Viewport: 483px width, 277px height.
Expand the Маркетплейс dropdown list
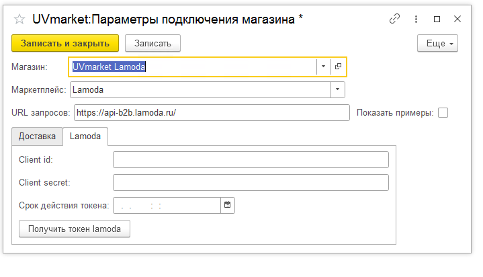(x=338, y=90)
